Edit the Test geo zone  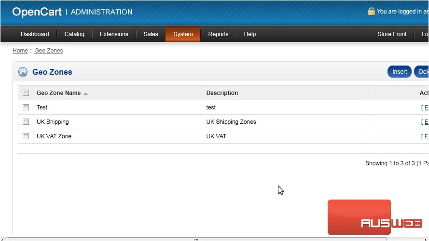click(x=426, y=107)
